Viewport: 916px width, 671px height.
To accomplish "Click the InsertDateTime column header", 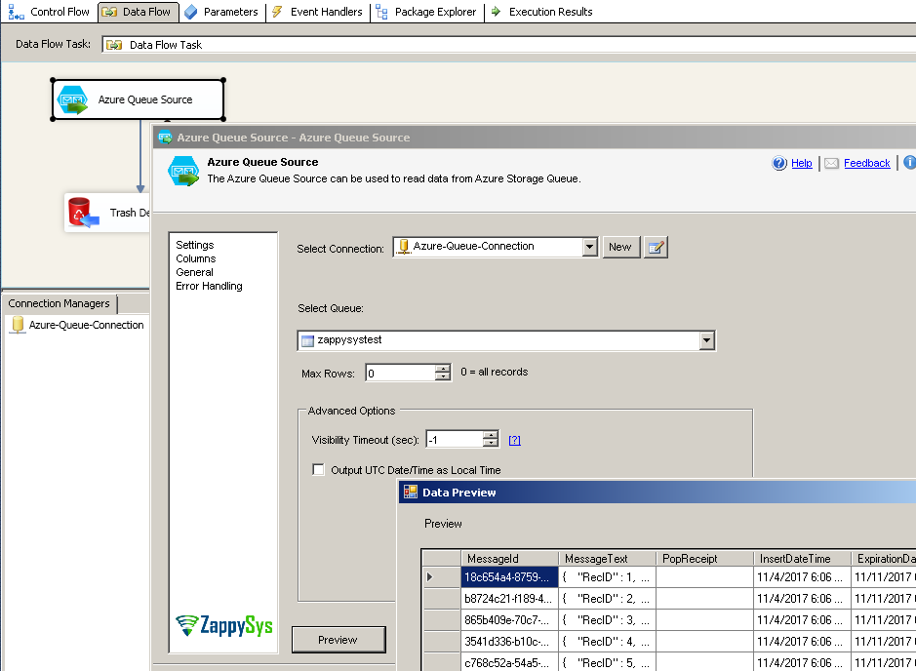I will pos(802,558).
